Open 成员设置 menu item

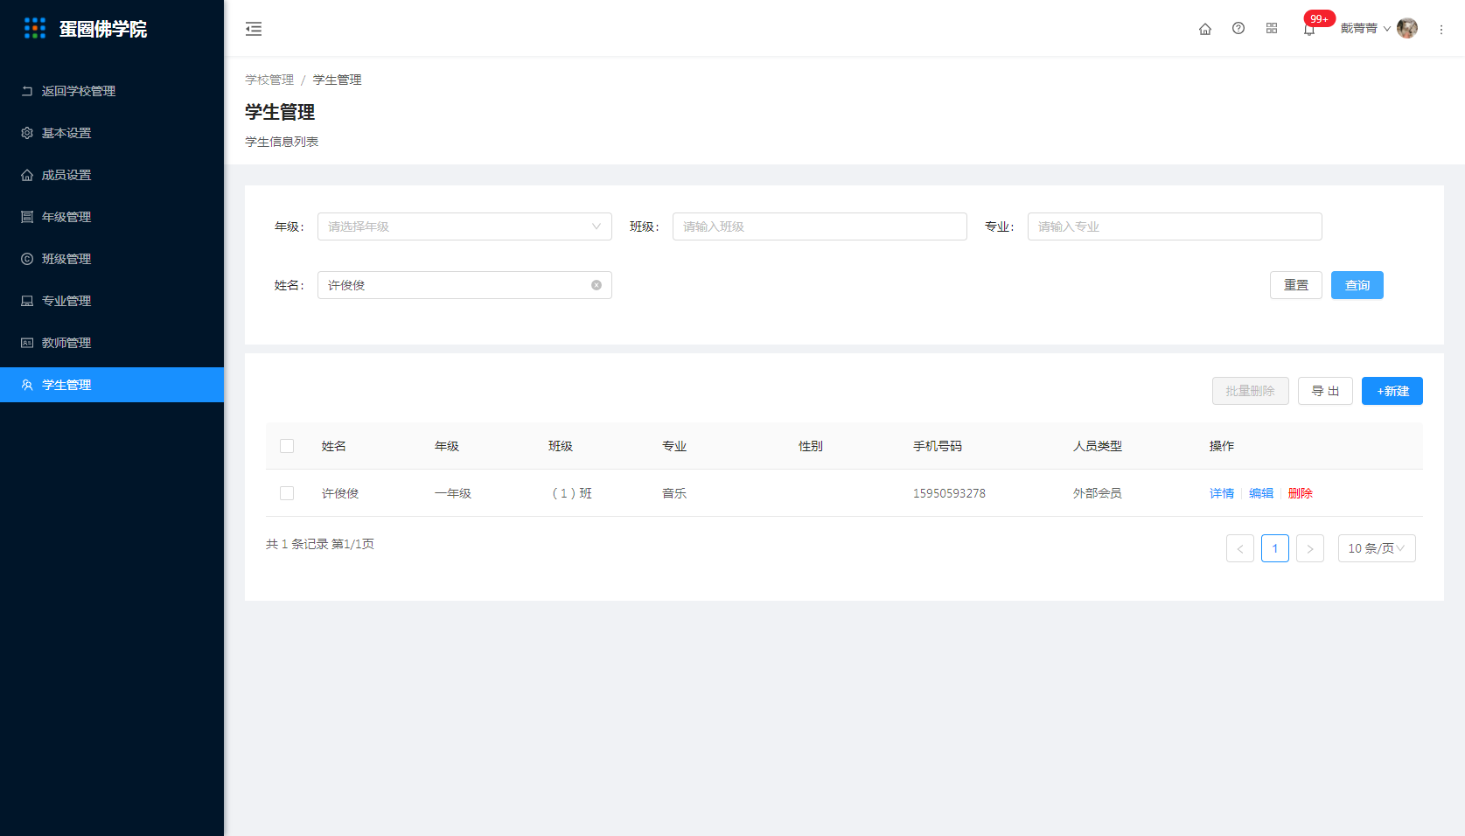tap(112, 175)
